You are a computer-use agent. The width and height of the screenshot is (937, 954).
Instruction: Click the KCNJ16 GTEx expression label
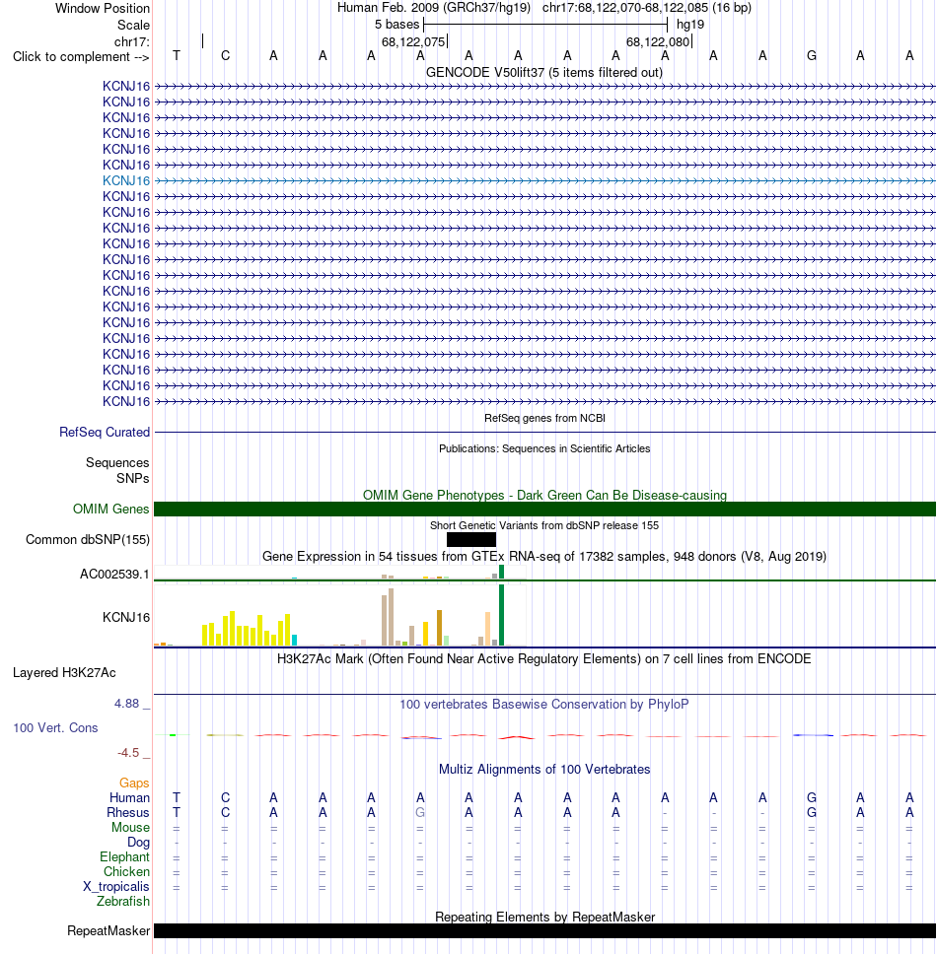126,618
